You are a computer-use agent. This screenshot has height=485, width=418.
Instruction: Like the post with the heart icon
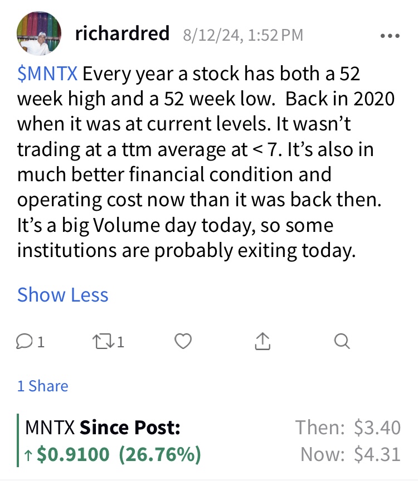(183, 341)
